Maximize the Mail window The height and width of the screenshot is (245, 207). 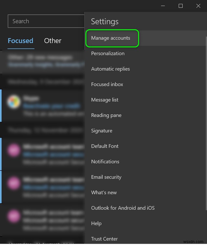click(x=180, y=6)
